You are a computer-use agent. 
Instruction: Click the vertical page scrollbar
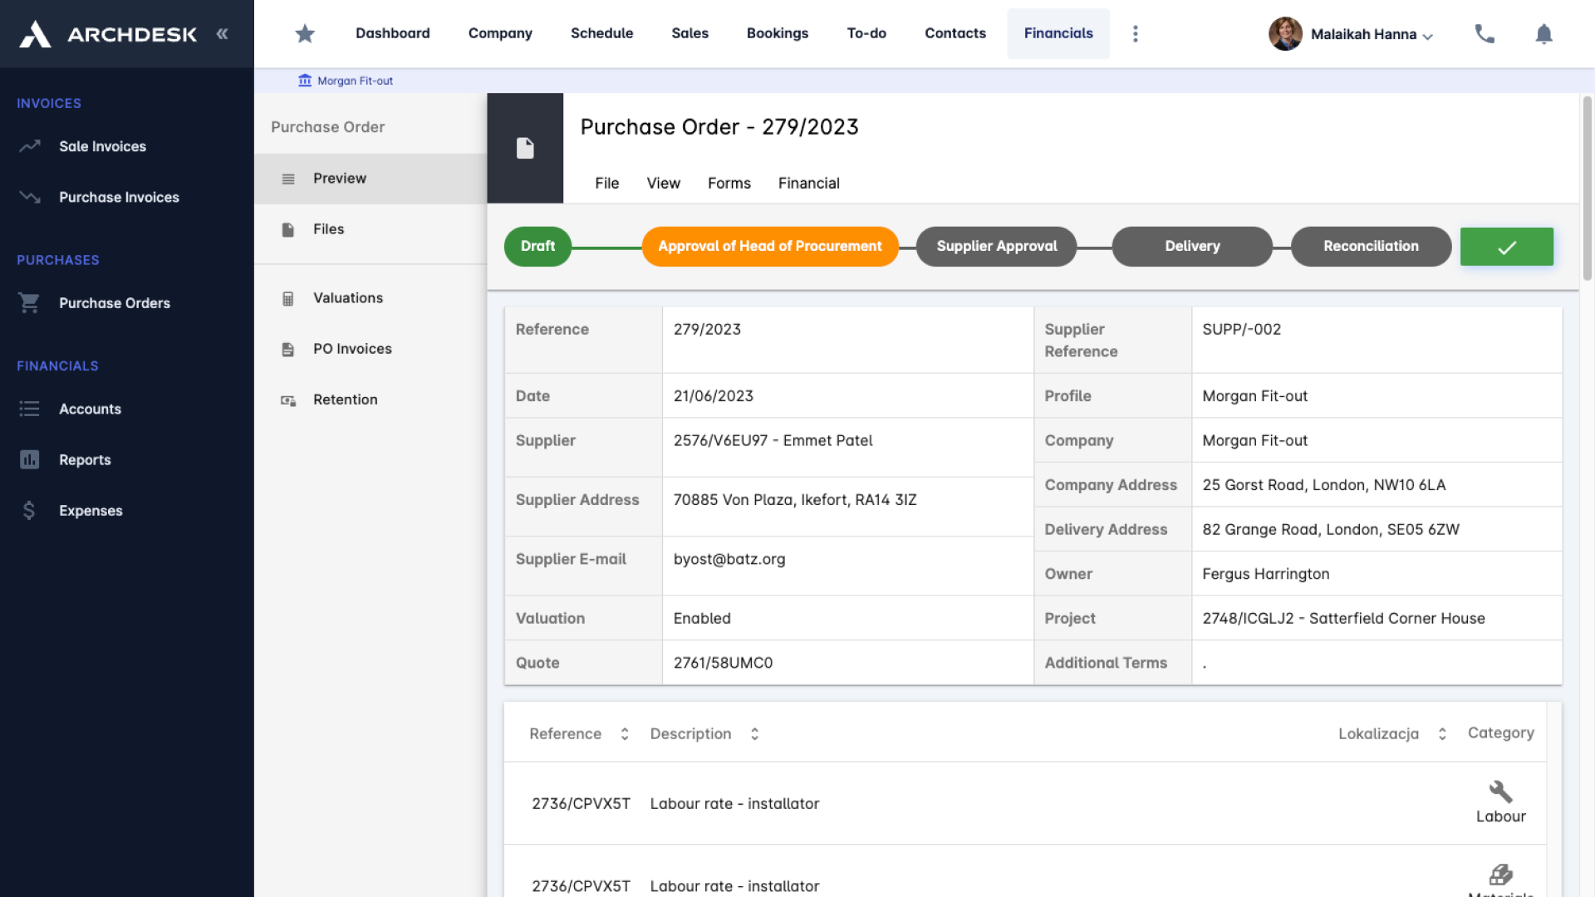(x=1587, y=189)
